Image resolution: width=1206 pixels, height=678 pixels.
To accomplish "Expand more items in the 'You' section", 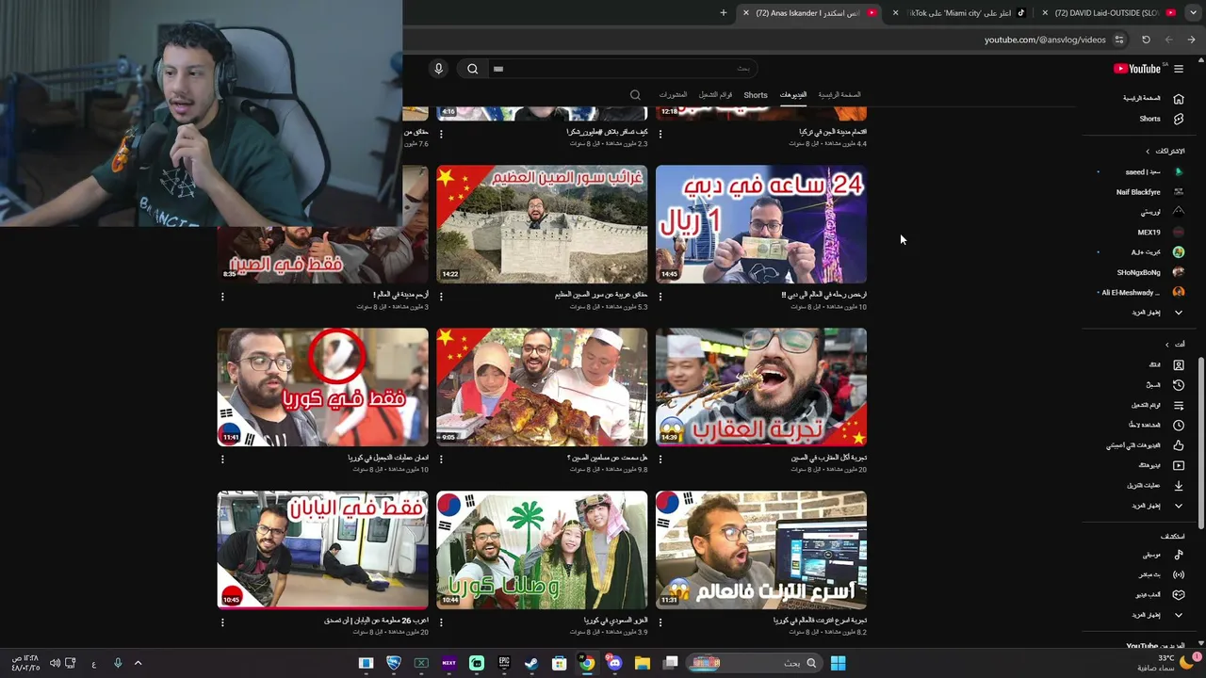I will [x=1157, y=506].
